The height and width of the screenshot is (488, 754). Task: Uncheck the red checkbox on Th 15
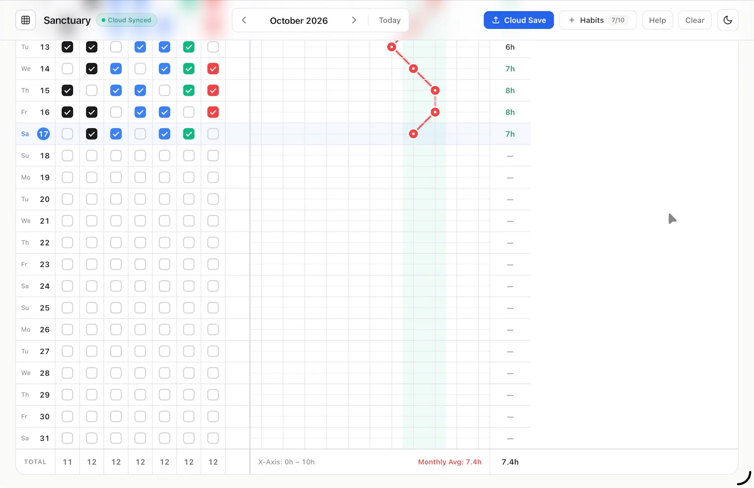click(213, 91)
